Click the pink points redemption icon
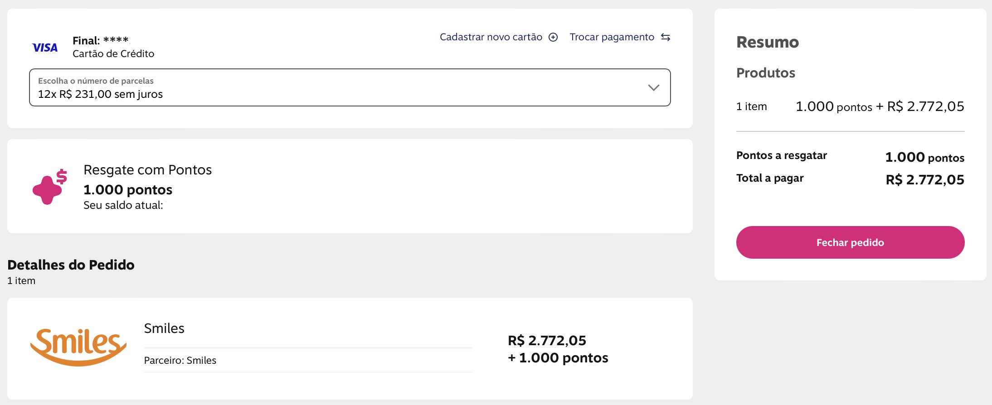This screenshot has height=405, width=992. coord(50,187)
